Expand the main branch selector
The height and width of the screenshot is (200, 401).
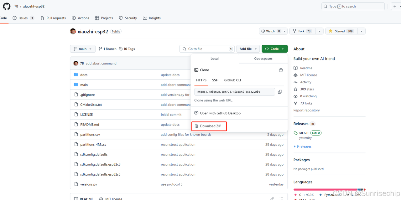click(x=83, y=49)
